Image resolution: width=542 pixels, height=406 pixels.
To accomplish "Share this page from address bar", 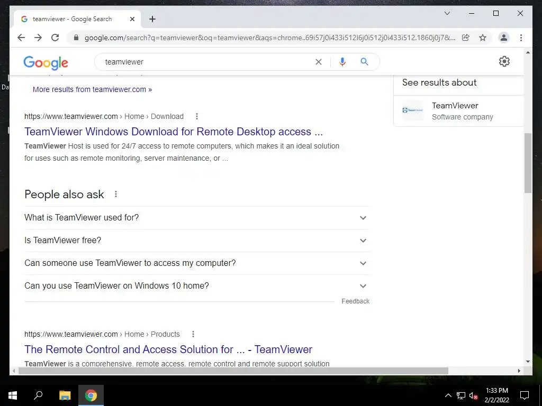I will pos(466,38).
